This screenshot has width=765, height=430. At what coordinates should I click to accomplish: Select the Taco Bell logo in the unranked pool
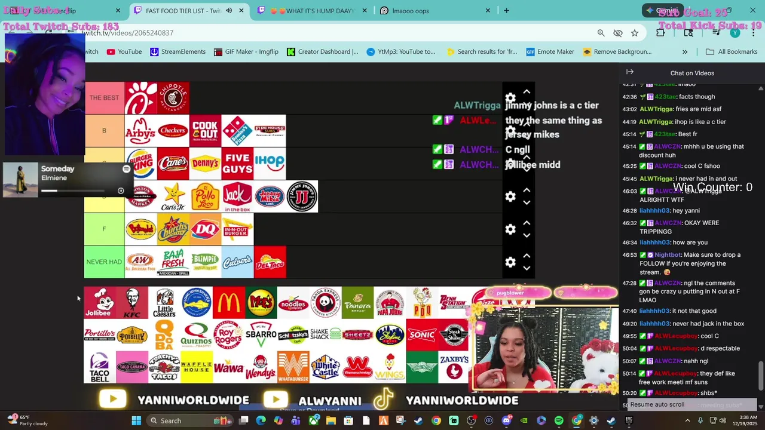[99, 367]
